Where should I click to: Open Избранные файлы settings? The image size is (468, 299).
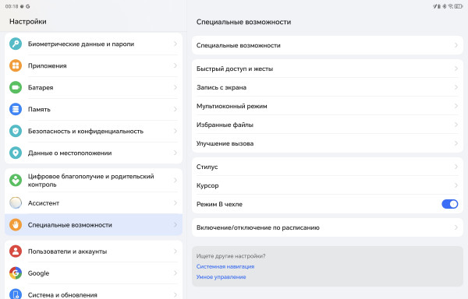click(328, 125)
